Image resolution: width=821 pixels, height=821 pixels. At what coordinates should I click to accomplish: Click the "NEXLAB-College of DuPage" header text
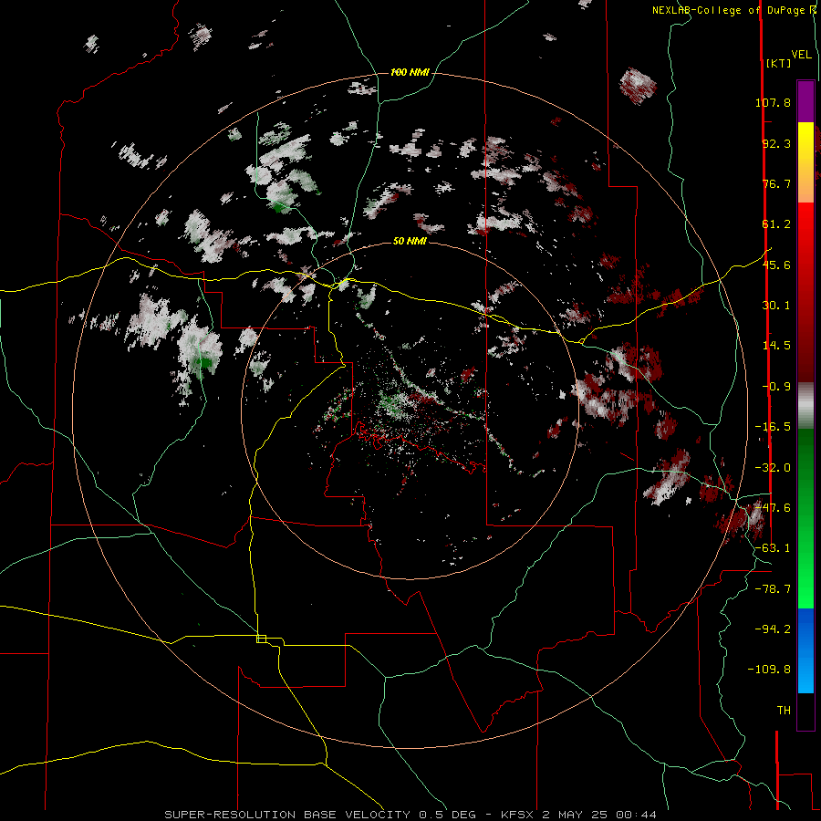731,10
